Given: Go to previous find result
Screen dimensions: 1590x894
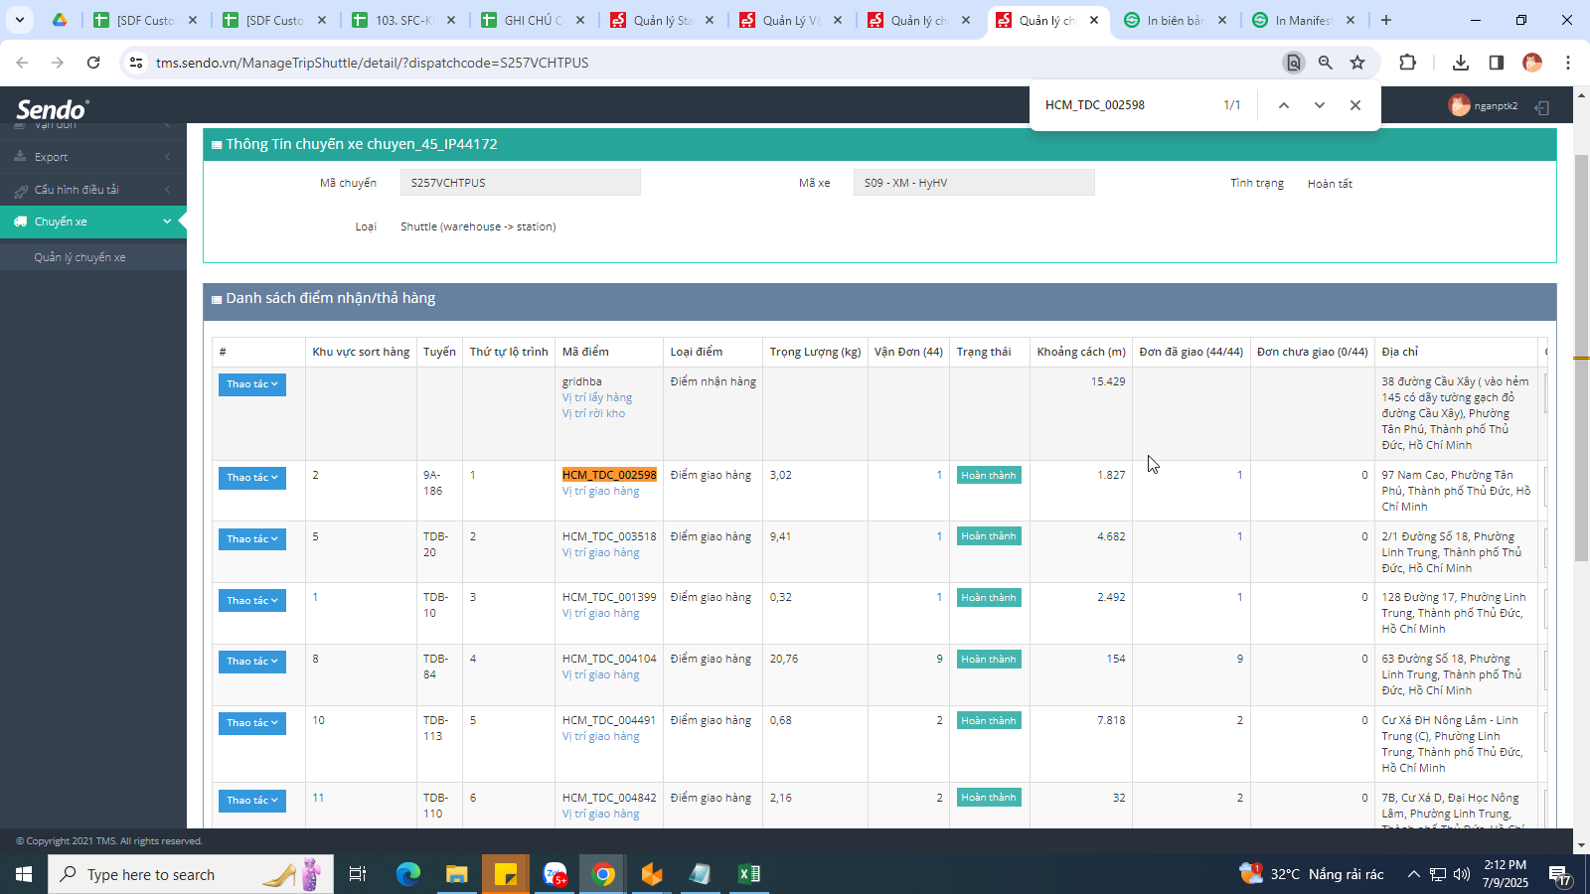Looking at the screenshot, I should point(1284,105).
